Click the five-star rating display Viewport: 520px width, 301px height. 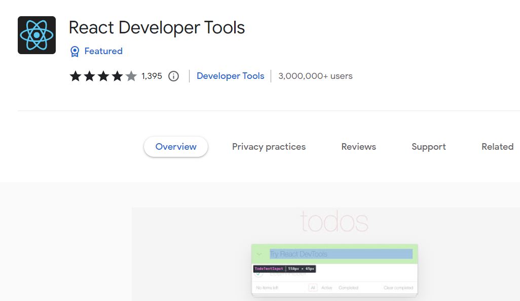click(x=103, y=76)
